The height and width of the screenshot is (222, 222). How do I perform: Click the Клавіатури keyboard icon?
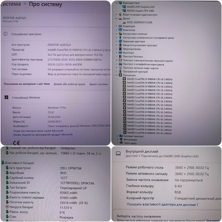coord(120,26)
